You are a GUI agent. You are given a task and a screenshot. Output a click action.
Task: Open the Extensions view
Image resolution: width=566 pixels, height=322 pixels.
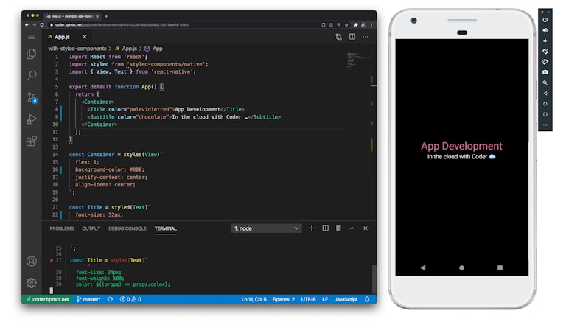point(32,141)
